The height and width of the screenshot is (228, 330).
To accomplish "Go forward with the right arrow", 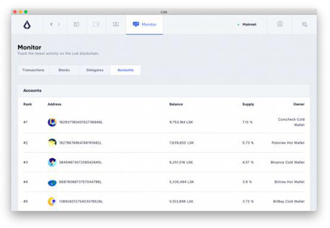I will point(59,24).
